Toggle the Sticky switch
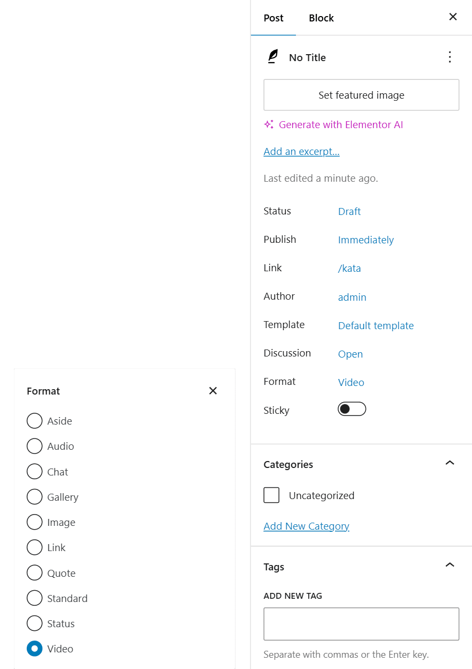Viewport: 472px width, 669px height. coord(352,410)
